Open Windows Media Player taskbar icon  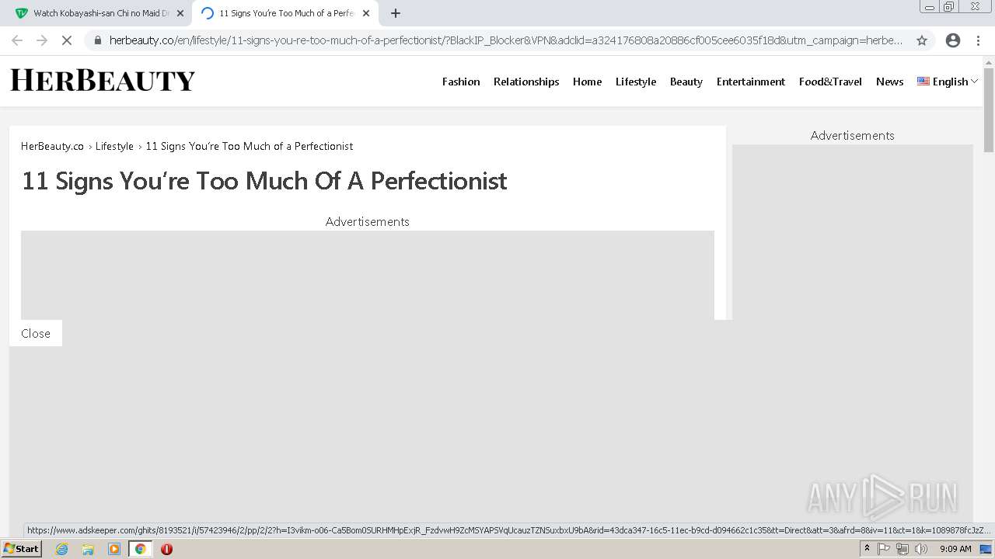pyautogui.click(x=114, y=549)
